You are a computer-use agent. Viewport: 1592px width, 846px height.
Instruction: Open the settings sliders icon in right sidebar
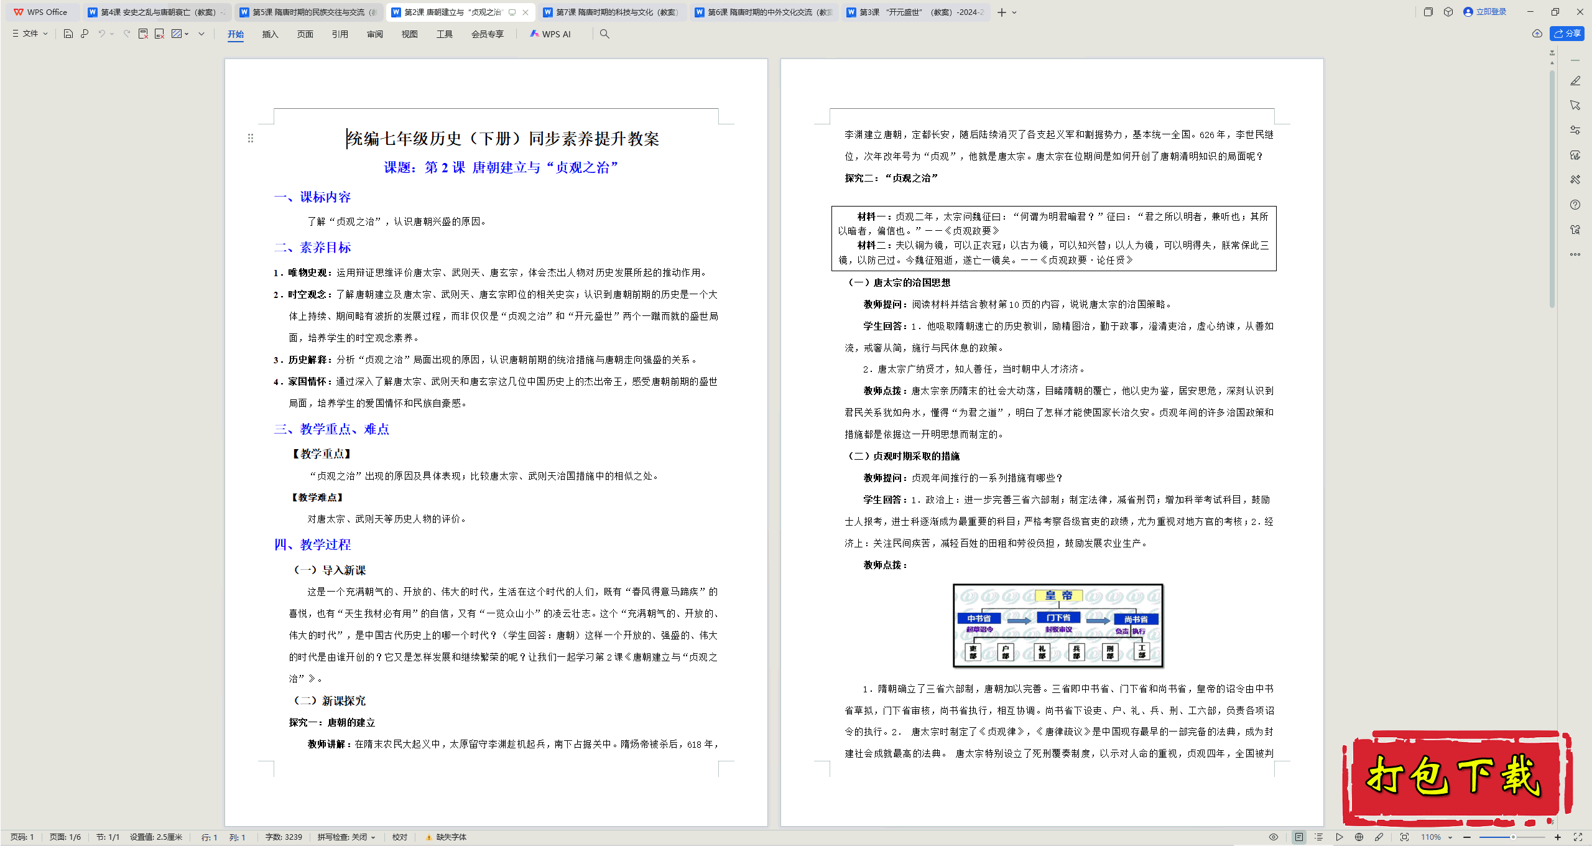(x=1575, y=130)
